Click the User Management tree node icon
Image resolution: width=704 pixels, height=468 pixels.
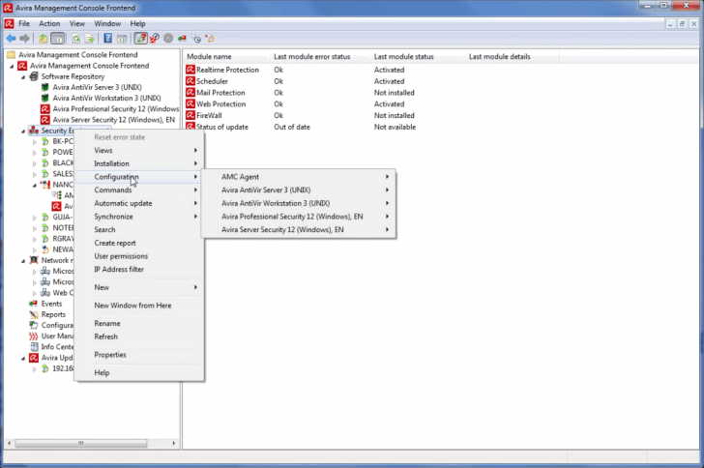[34, 336]
